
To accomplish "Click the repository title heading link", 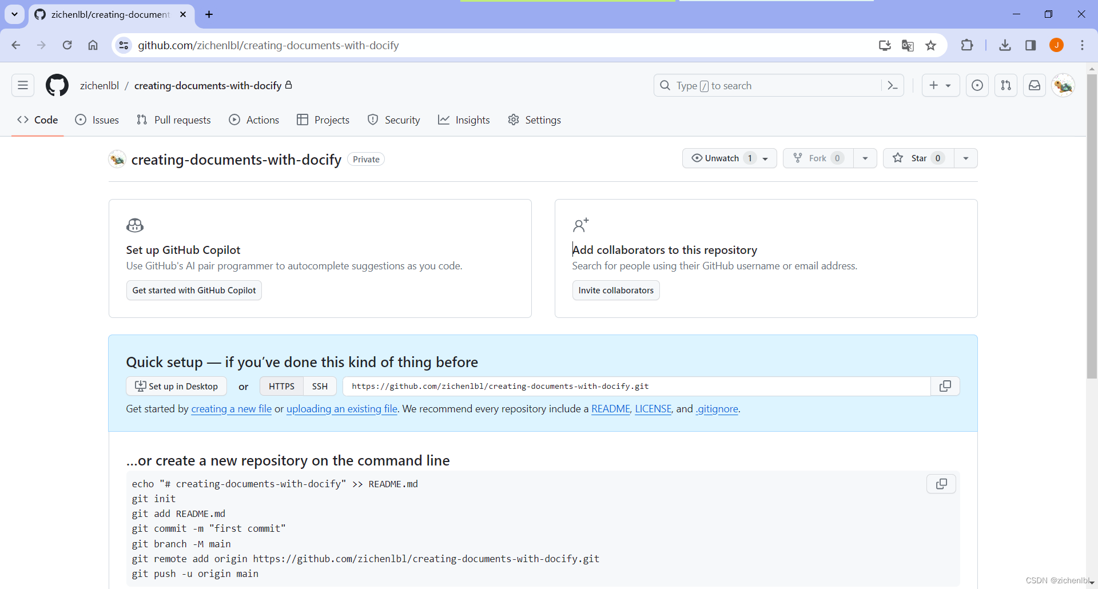I will point(236,160).
